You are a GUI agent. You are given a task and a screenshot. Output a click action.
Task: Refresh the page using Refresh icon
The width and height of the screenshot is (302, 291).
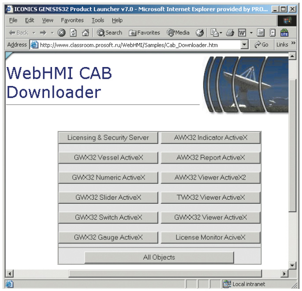pyautogui.click(x=73, y=33)
